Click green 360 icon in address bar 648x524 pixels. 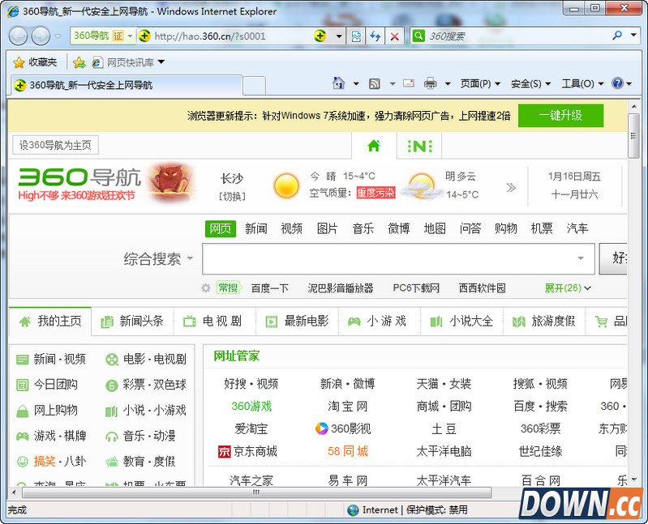pyautogui.click(x=144, y=36)
